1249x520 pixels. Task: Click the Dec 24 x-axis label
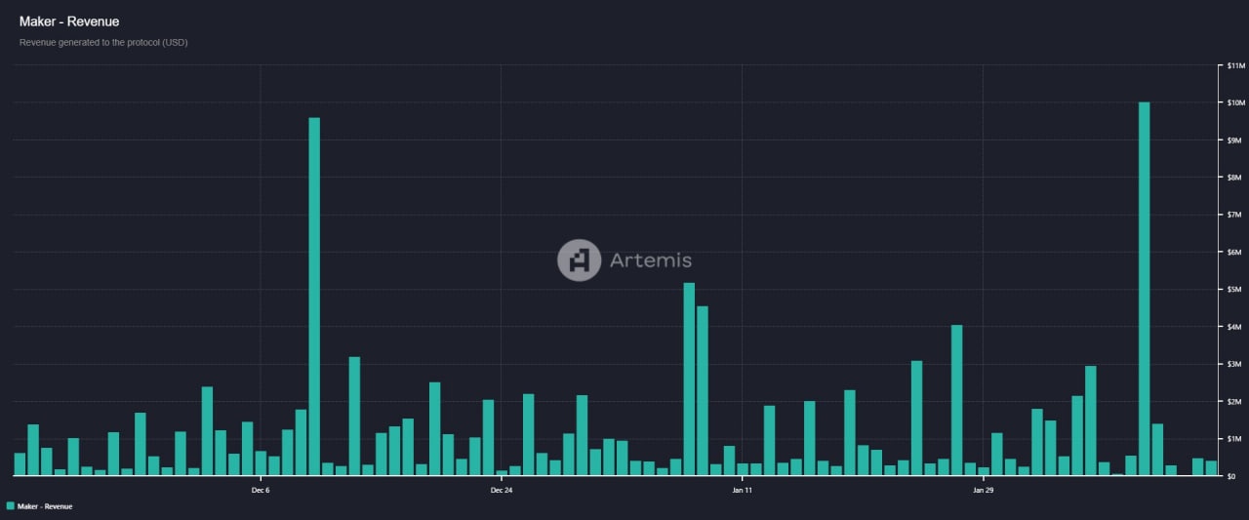coord(502,490)
